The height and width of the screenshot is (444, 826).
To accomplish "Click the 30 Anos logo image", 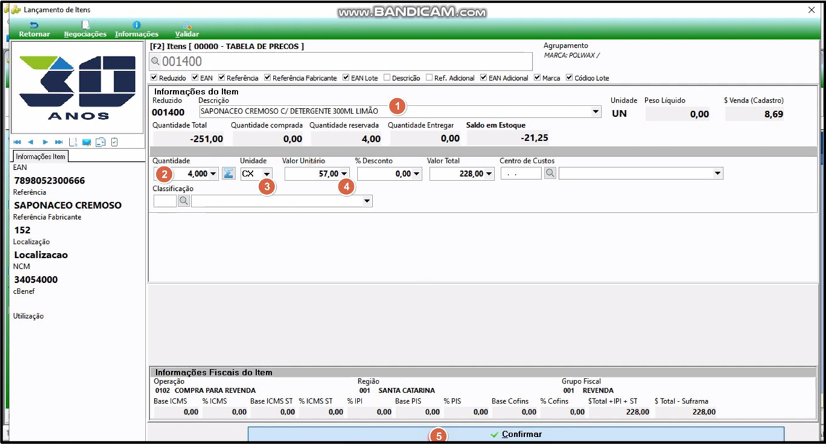I will coord(77,88).
